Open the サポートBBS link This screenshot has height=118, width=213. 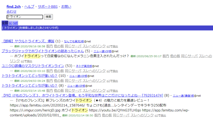click(x=48, y=6)
